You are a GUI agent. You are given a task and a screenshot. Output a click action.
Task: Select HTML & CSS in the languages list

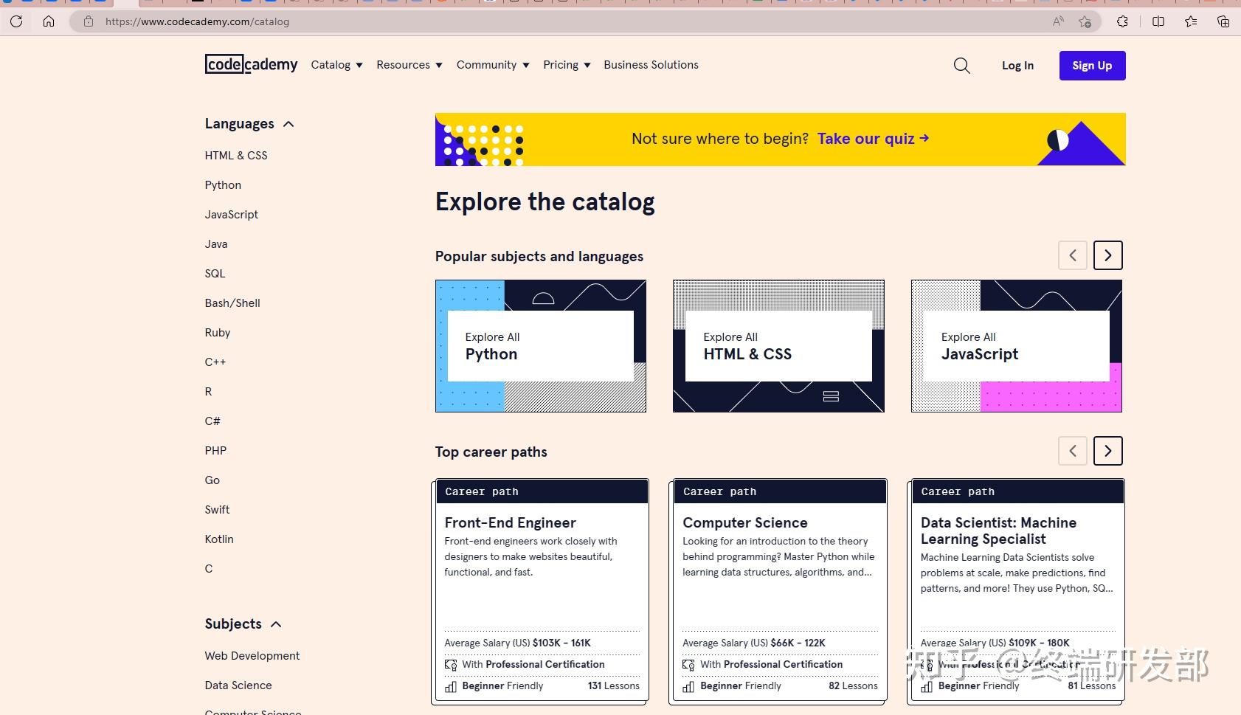click(236, 156)
